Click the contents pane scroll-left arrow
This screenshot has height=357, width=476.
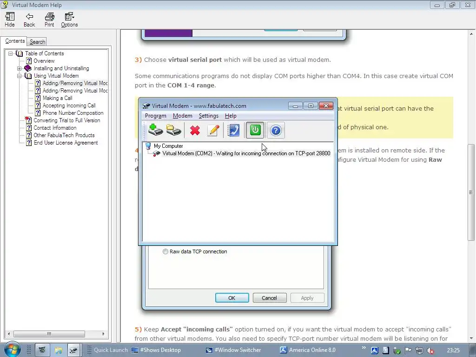[9, 334]
